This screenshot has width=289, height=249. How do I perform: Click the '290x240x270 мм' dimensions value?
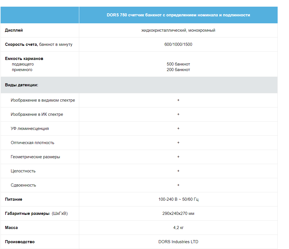(x=178, y=213)
